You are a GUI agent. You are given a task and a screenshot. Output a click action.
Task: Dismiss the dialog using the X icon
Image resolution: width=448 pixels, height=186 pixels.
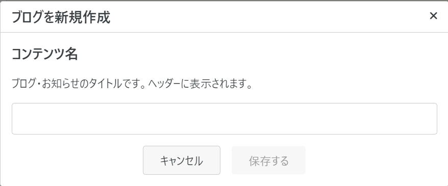[433, 16]
